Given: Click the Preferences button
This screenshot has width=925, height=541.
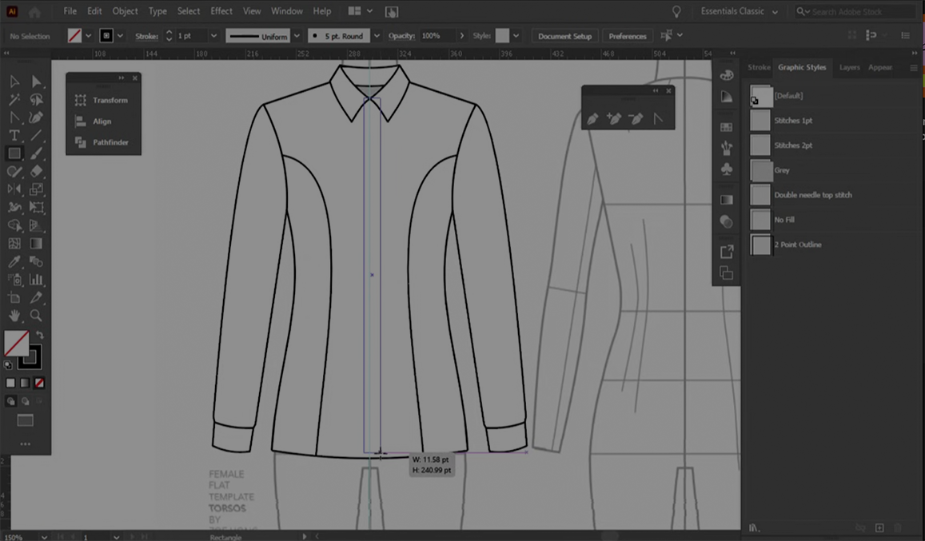Looking at the screenshot, I should coord(628,36).
